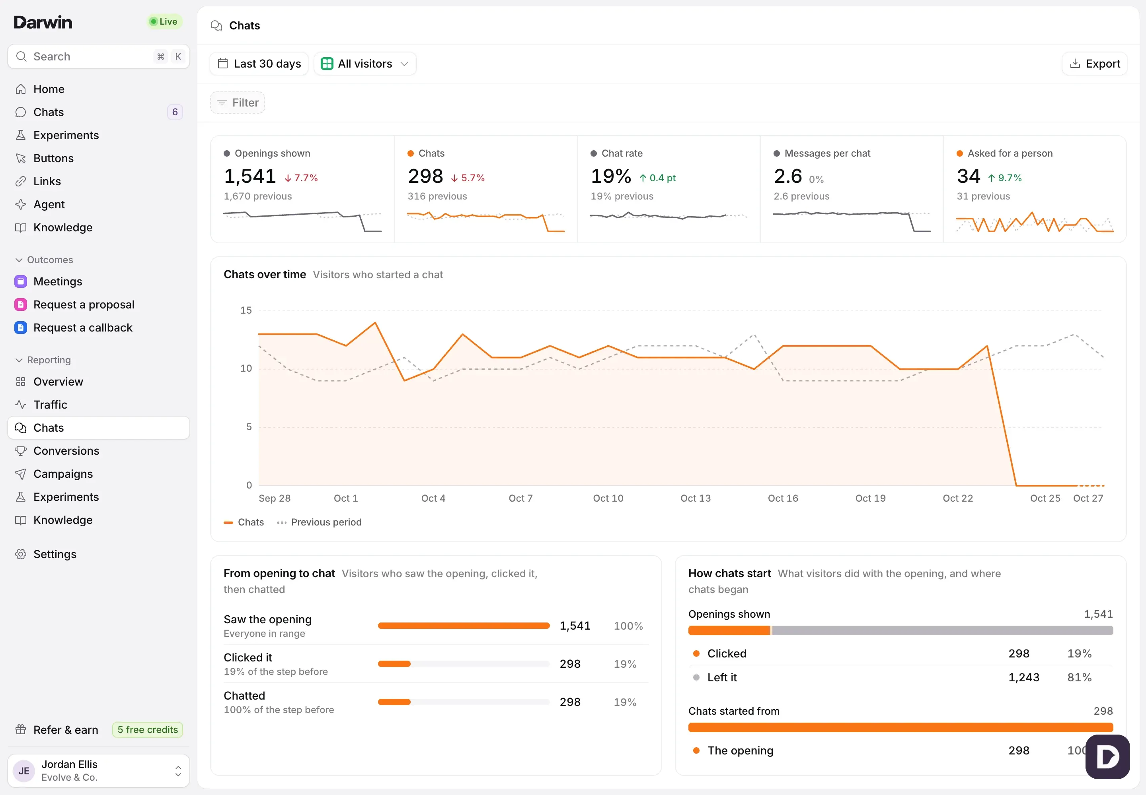The width and height of the screenshot is (1146, 795).
Task: Focus the Search input field
Action: 98,56
